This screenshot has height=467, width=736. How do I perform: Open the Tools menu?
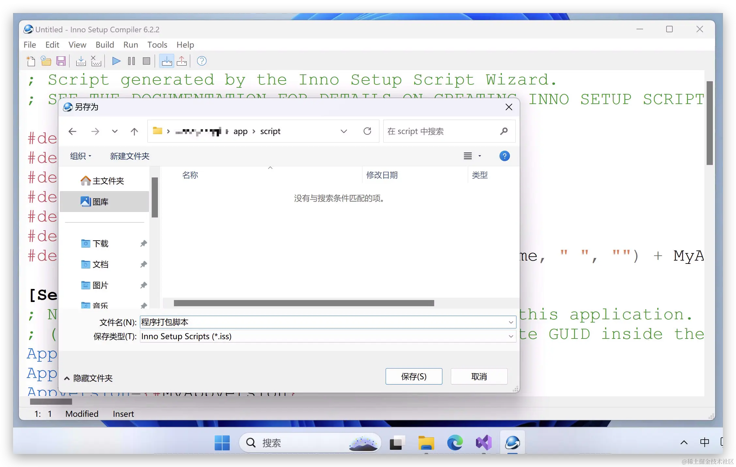[157, 45]
